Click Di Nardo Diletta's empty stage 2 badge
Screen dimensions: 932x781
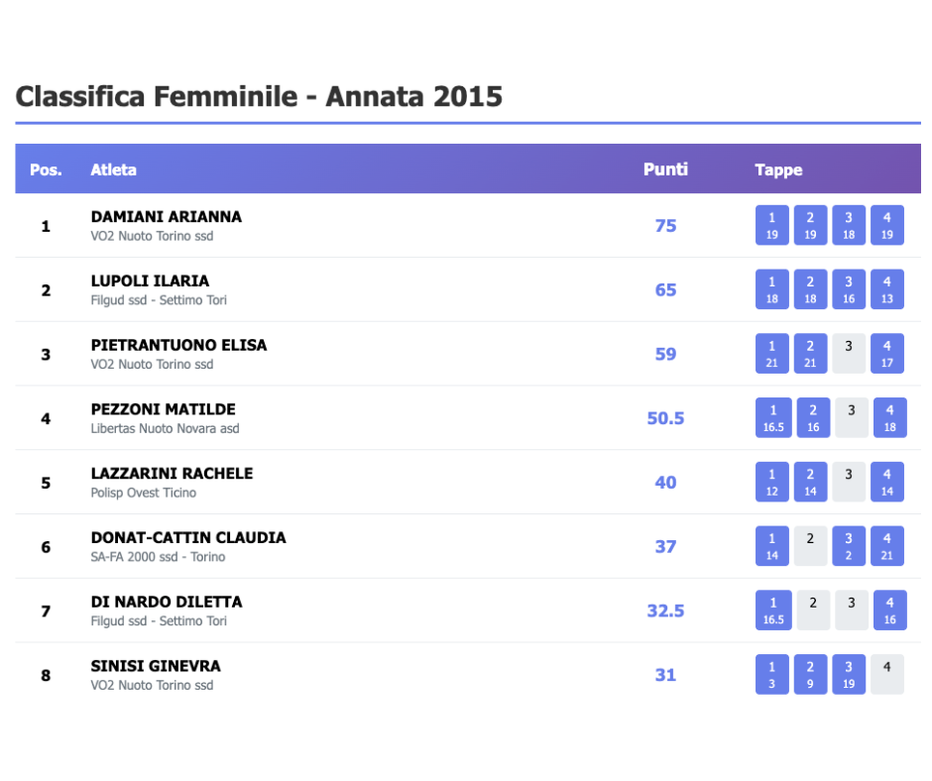813,610
